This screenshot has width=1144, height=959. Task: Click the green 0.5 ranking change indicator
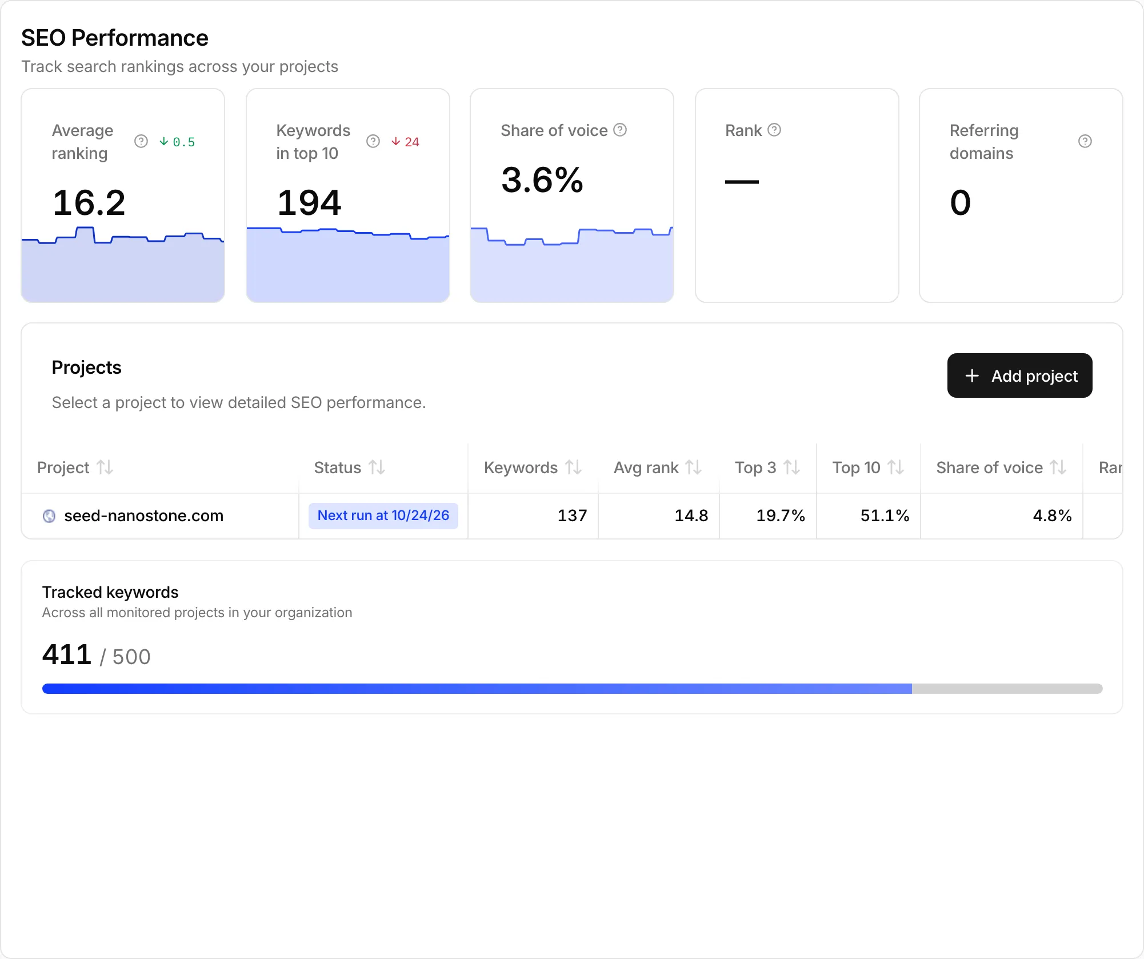click(177, 142)
